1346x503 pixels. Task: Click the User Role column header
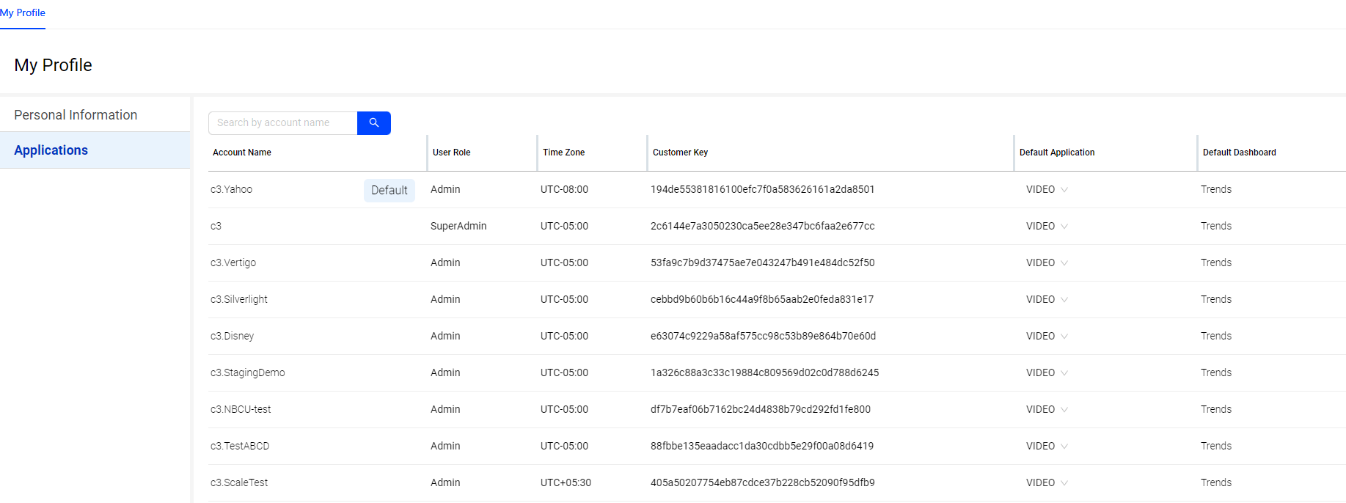[452, 153]
